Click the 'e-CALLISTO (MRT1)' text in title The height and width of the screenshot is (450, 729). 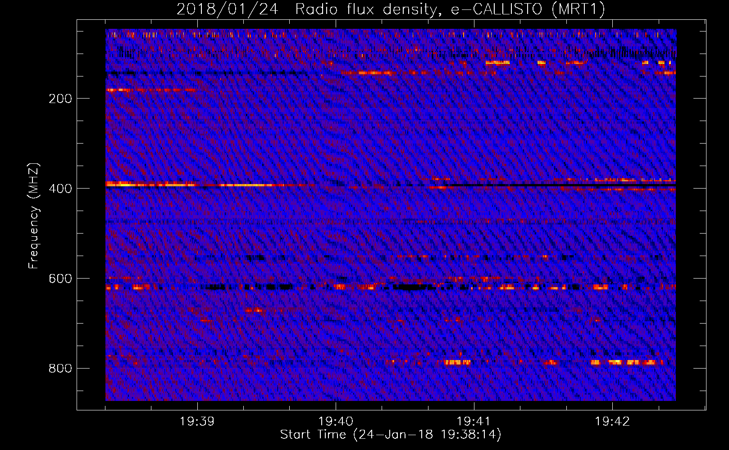click(528, 9)
